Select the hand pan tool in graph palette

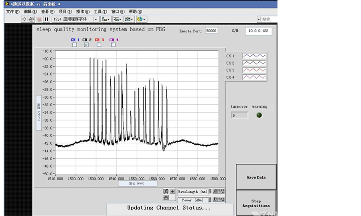pos(166,198)
